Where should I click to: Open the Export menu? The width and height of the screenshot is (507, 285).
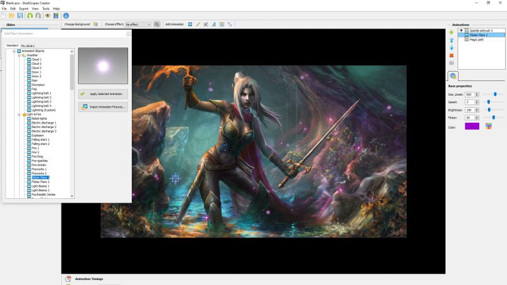[x=23, y=8]
